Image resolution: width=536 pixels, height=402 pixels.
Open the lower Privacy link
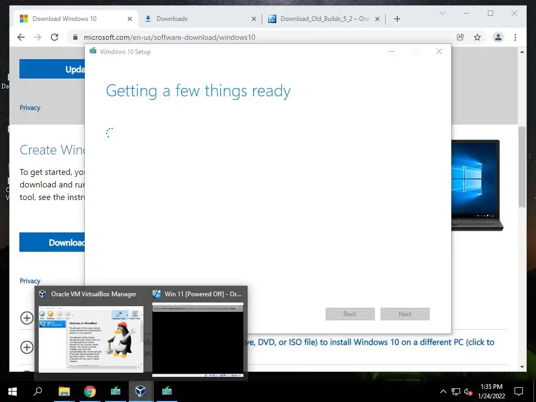pos(30,281)
